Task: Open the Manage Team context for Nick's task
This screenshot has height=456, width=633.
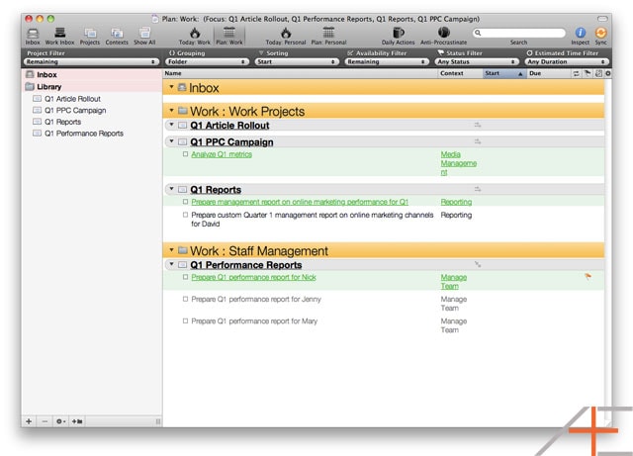Action: (x=454, y=282)
